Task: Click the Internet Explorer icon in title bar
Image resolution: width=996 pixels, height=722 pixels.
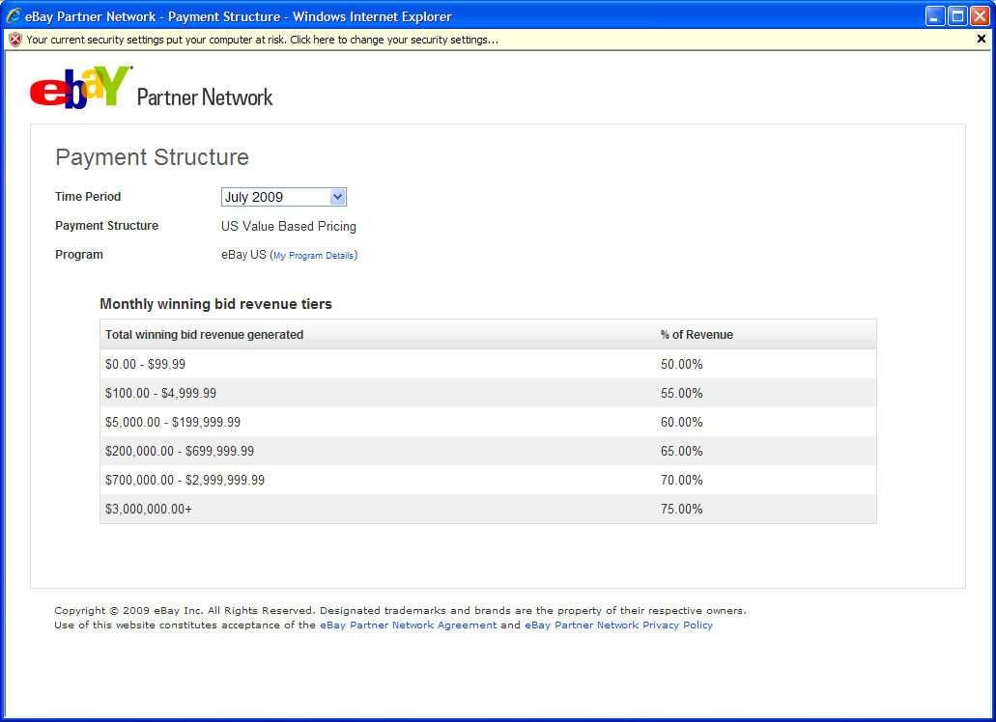Action: coord(14,15)
